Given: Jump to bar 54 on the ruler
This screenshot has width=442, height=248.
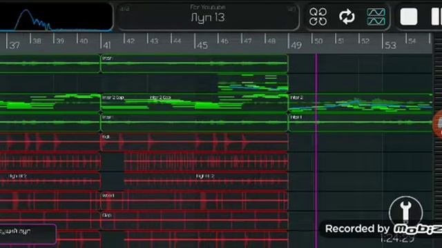Looking at the screenshot, I should (412, 41).
